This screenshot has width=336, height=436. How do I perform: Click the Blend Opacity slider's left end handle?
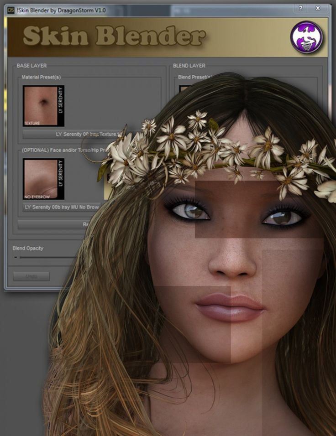click(x=16, y=258)
